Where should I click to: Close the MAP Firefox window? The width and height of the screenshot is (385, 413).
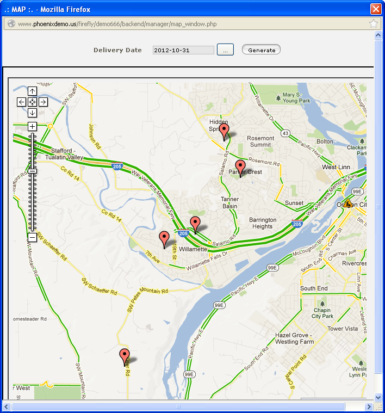coord(376,9)
